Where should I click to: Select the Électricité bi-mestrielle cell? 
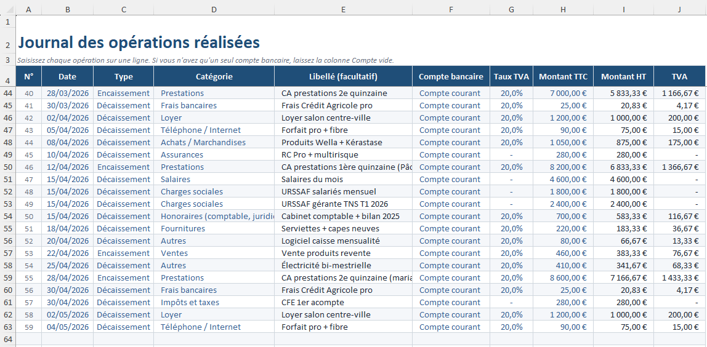(x=343, y=265)
